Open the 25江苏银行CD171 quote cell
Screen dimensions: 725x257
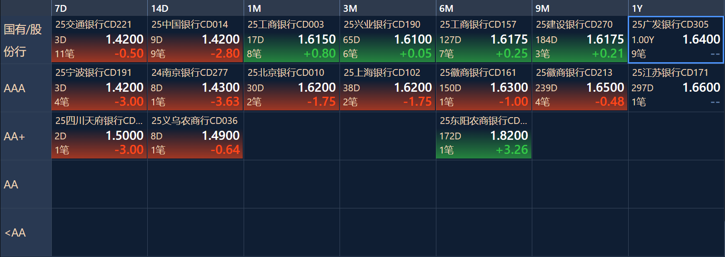click(676, 88)
